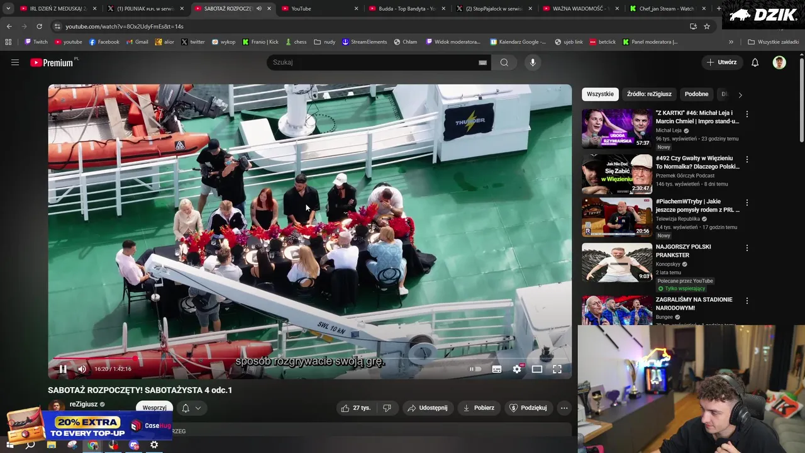Reload the page

click(39, 26)
